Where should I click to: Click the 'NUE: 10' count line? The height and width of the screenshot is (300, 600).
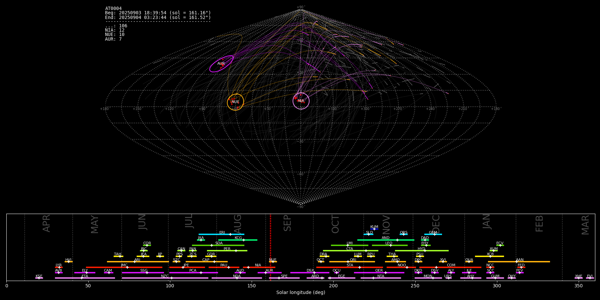click(115, 34)
